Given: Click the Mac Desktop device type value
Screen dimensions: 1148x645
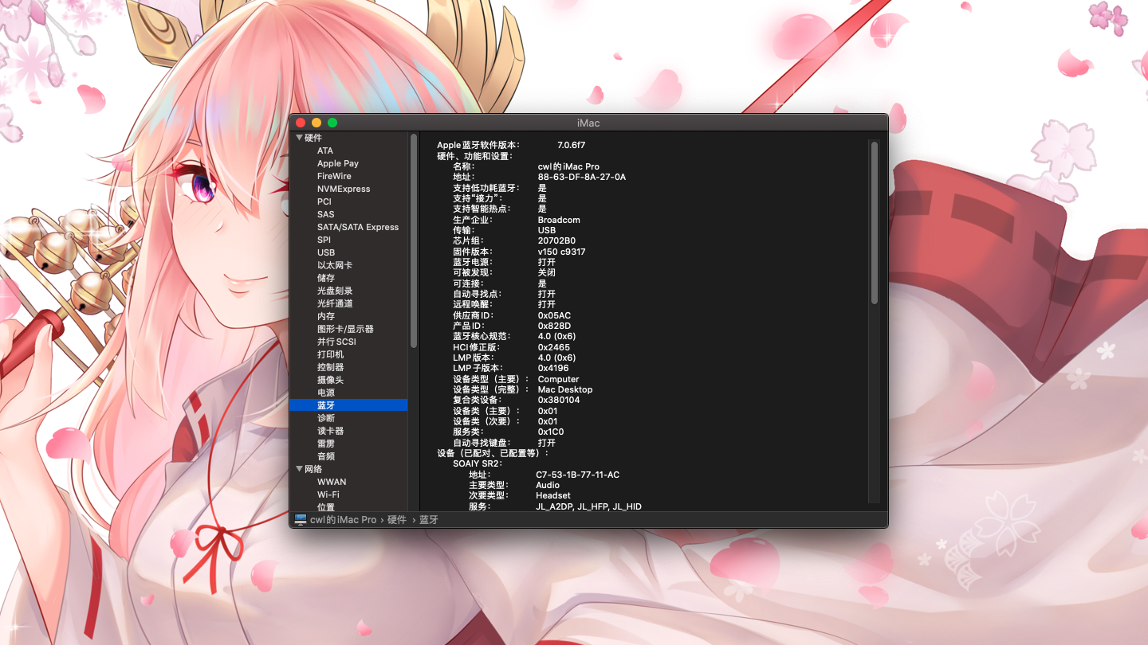Looking at the screenshot, I should [x=565, y=389].
